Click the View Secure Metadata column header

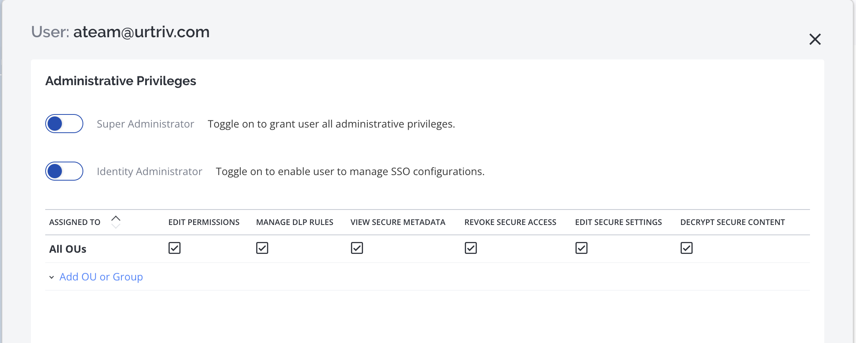(x=398, y=222)
